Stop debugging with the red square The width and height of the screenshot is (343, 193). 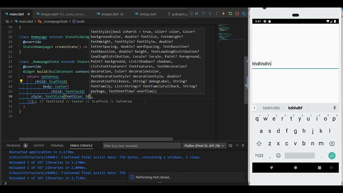237,14
